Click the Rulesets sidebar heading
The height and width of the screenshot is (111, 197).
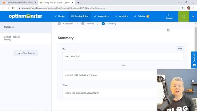point(9,27)
